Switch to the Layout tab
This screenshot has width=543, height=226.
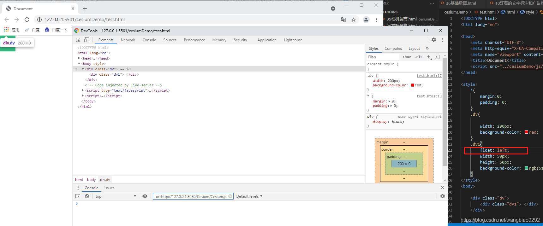point(414,49)
